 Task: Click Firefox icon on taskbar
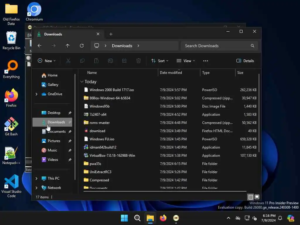click(x=163, y=218)
